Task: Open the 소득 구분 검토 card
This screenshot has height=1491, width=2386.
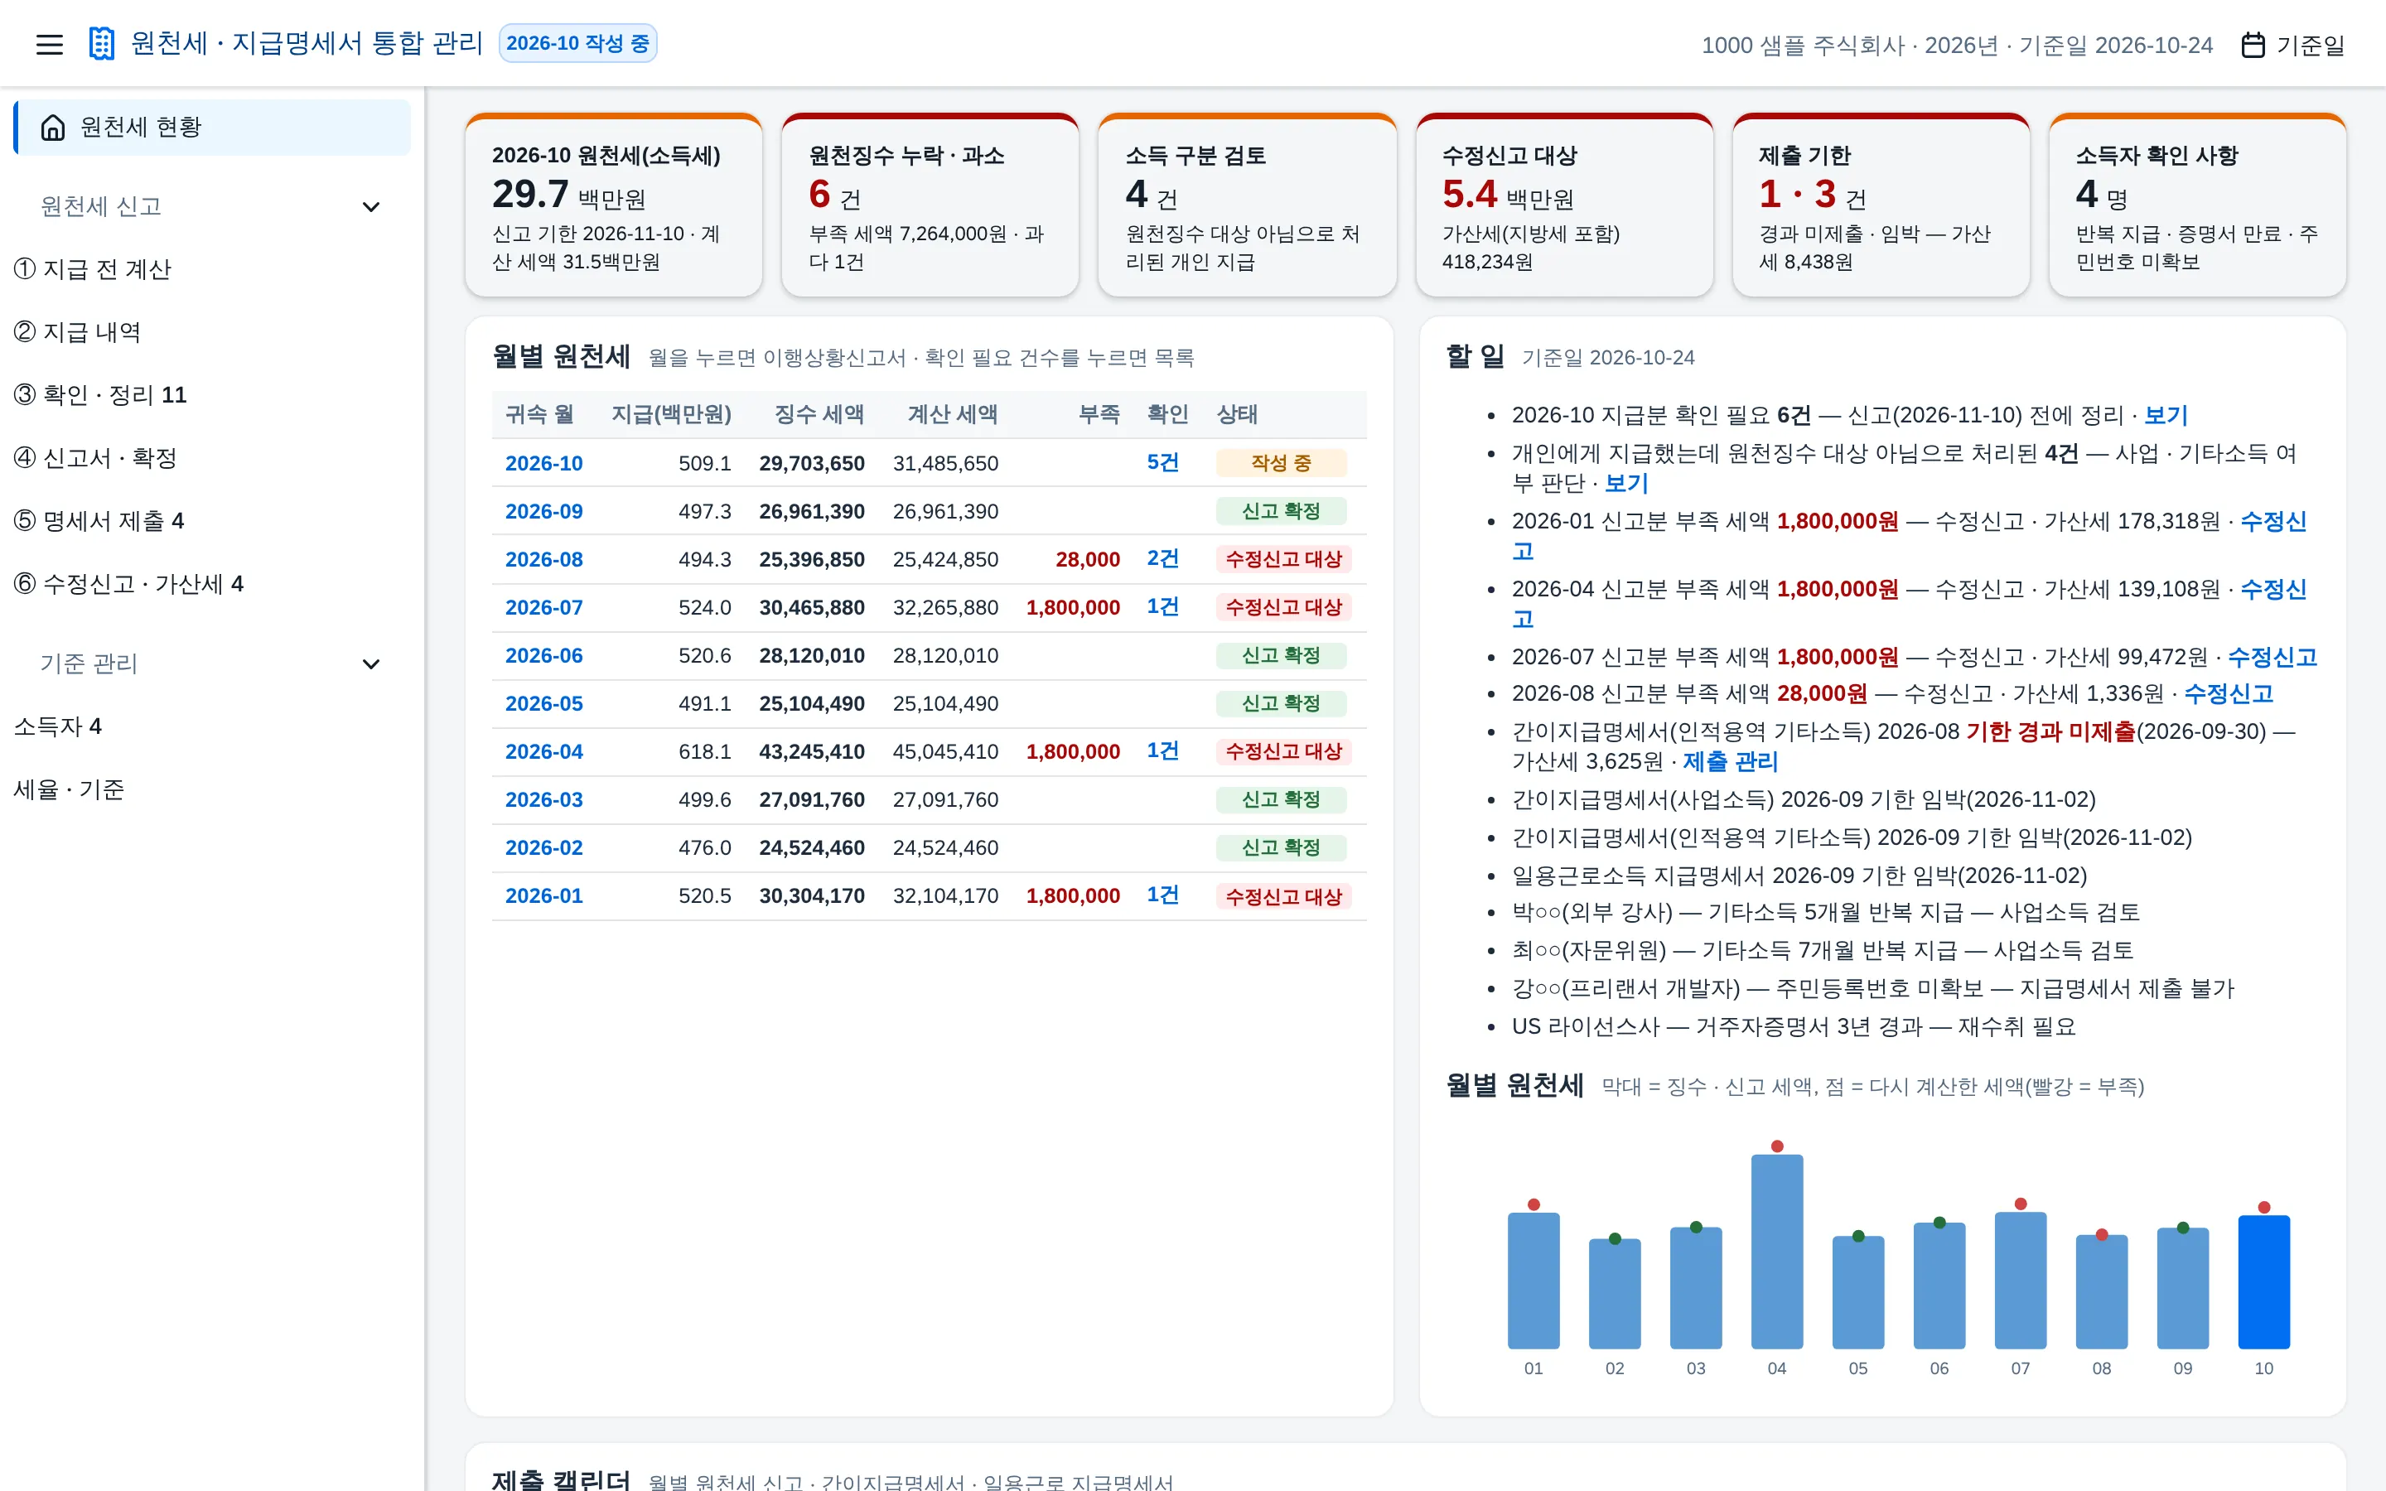Action: point(1247,205)
